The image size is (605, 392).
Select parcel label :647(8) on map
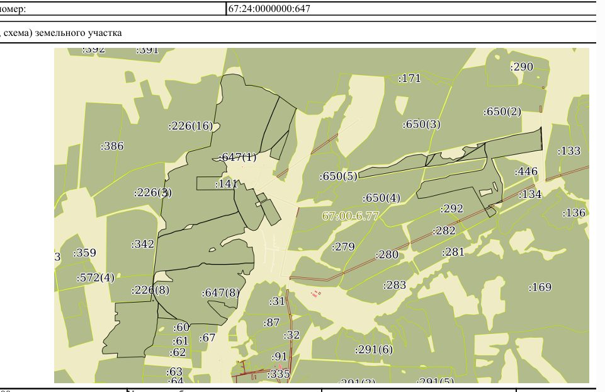(220, 293)
